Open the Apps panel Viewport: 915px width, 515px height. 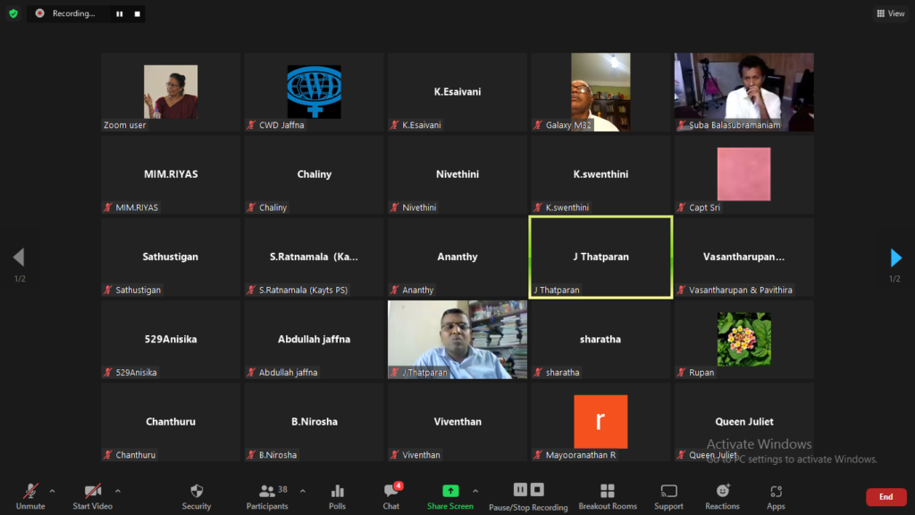(x=776, y=497)
